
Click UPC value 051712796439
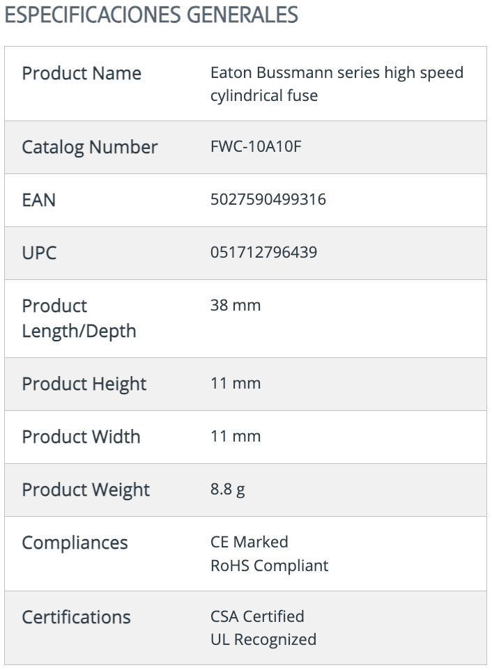(263, 253)
